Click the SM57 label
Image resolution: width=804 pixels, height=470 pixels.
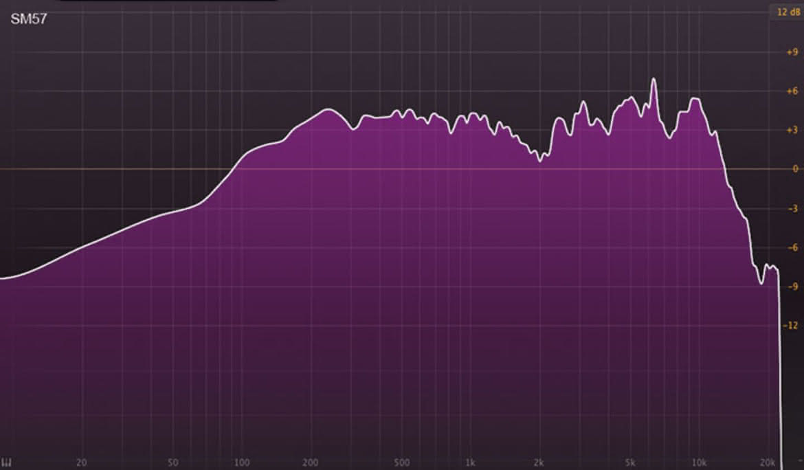(29, 19)
